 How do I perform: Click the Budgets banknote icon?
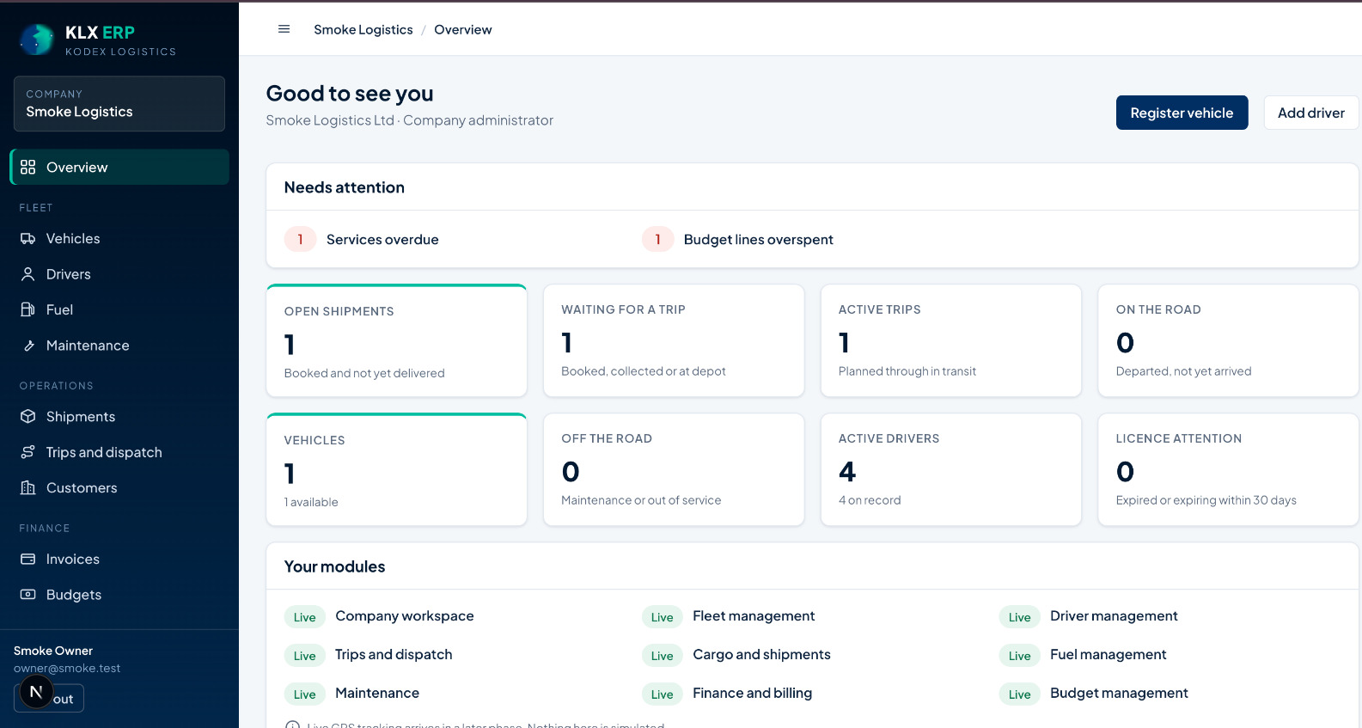tap(28, 595)
